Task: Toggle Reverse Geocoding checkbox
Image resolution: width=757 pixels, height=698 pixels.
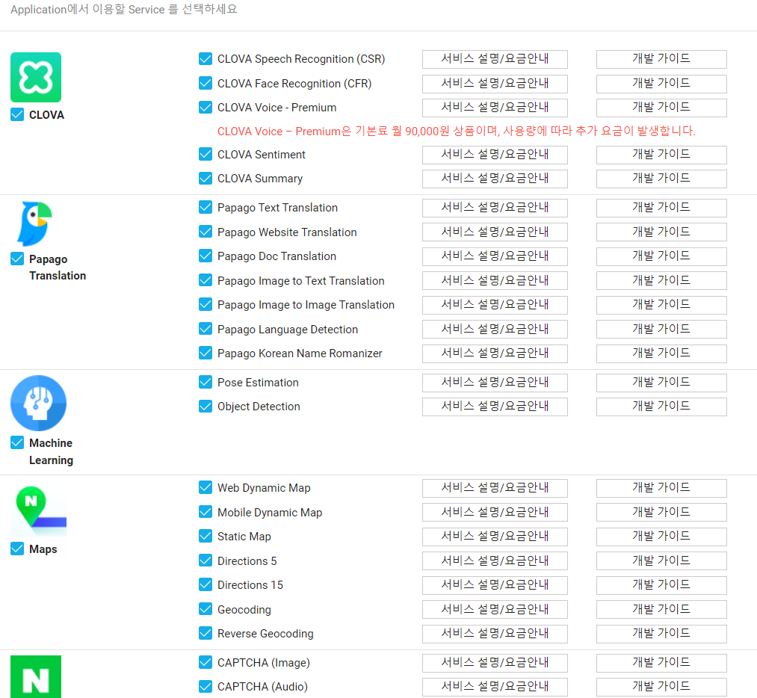Action: [206, 633]
